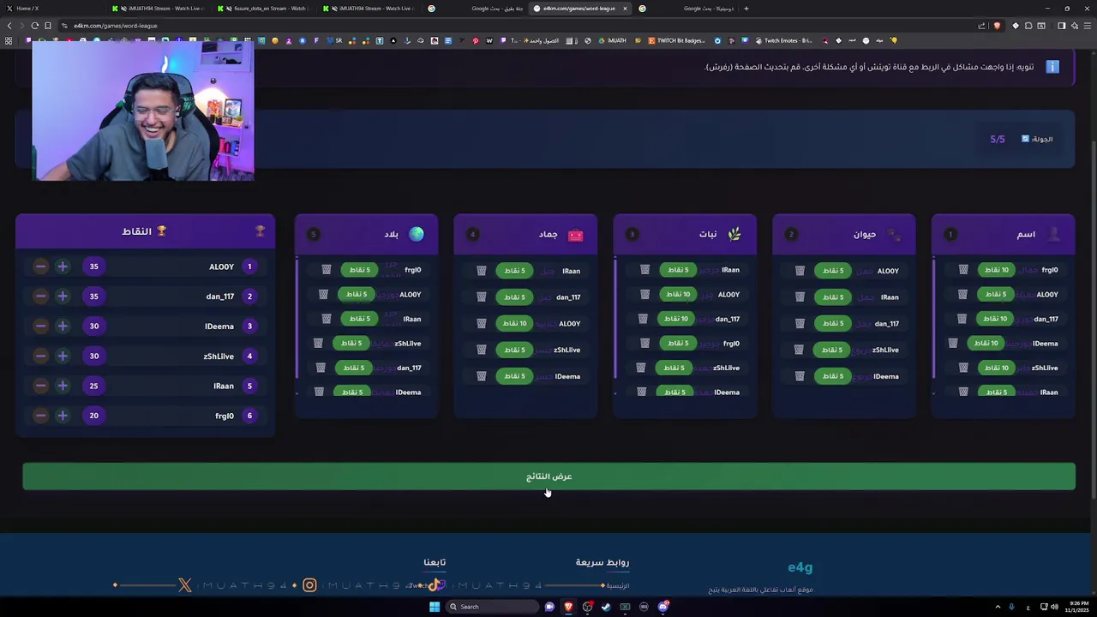Screen dimensions: 1097x617
Task: Delete frgl0's answer in the بلاد column
Action: tap(327, 270)
